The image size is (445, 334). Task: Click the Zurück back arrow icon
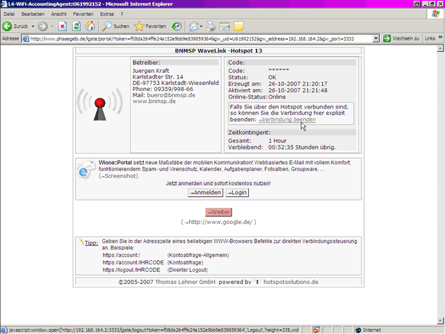7,26
